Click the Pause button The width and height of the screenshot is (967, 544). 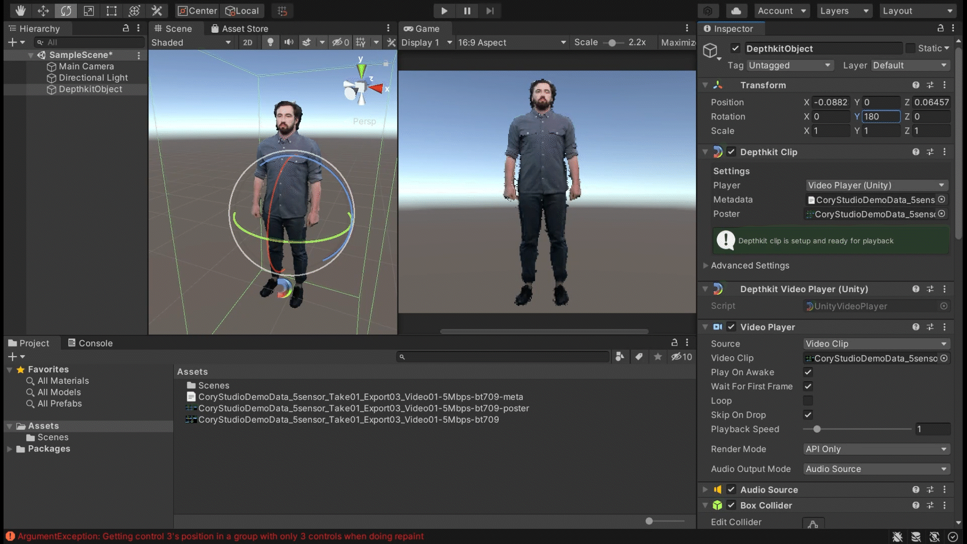(467, 11)
